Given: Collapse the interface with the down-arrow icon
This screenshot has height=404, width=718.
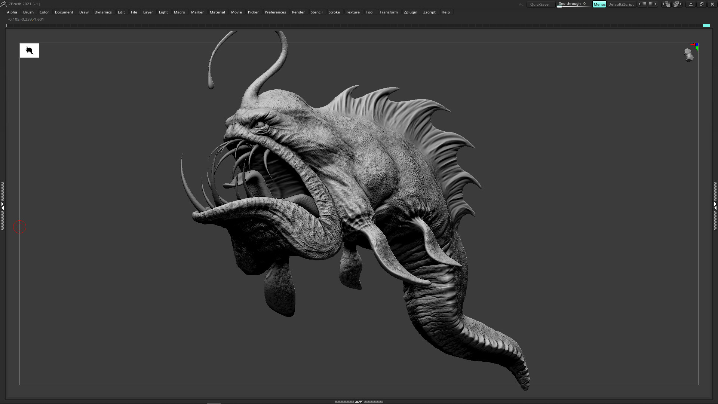Looking at the screenshot, I should (691, 4).
